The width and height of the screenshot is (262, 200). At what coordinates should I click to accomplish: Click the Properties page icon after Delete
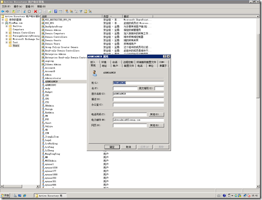[x=40, y=11]
